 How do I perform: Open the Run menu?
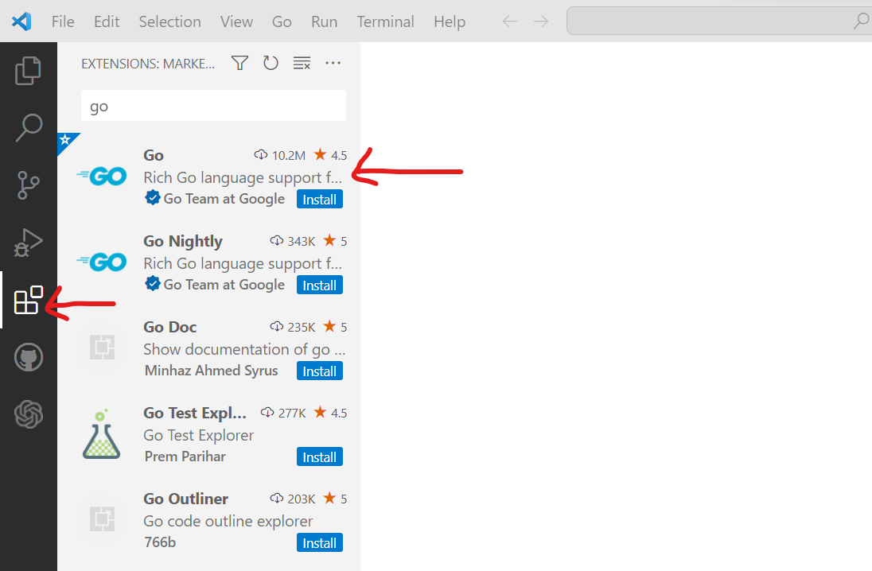tap(325, 21)
